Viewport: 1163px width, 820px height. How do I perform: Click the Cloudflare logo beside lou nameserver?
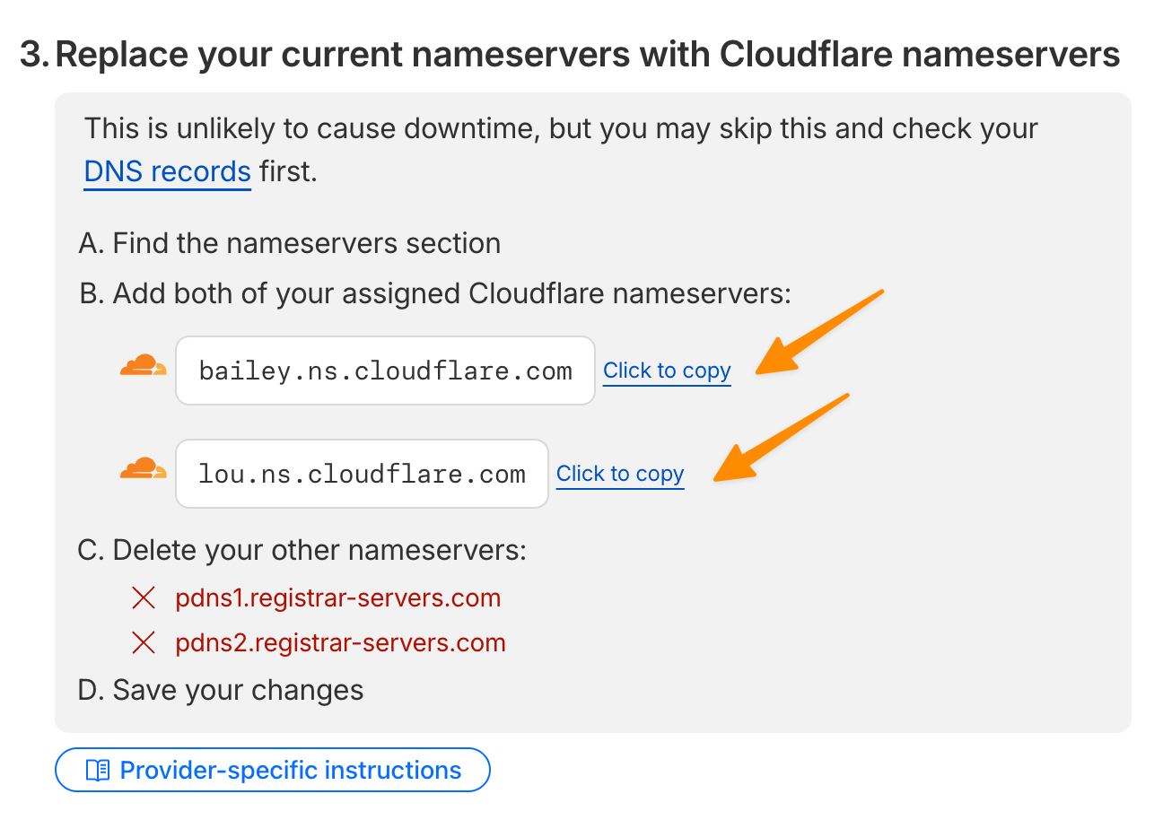click(x=144, y=469)
